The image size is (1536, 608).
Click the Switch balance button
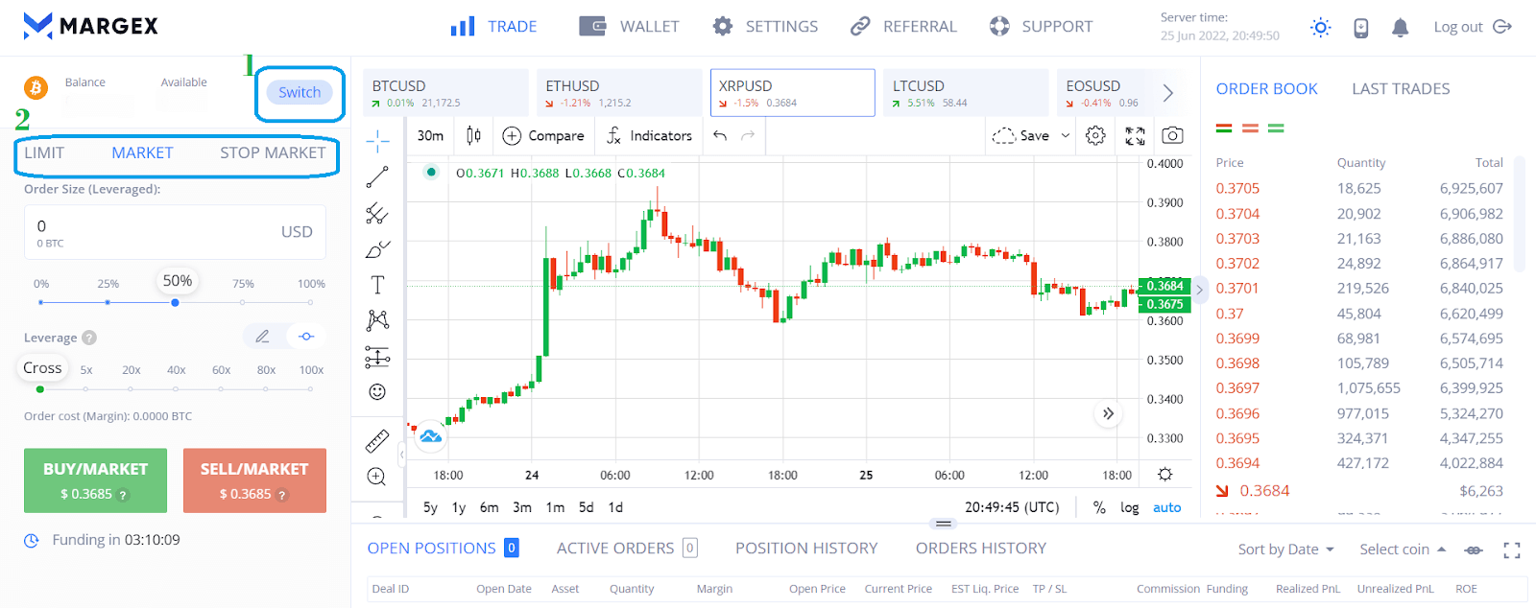pyautogui.click(x=300, y=92)
